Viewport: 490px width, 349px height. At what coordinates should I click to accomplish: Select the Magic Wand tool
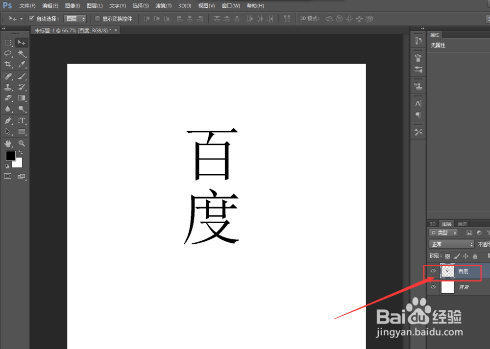tap(22, 53)
